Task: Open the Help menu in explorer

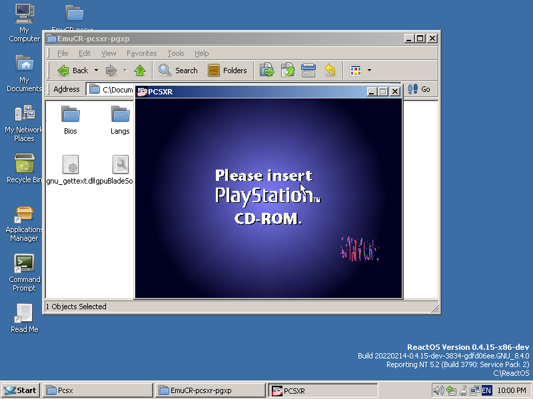Action: tap(202, 53)
